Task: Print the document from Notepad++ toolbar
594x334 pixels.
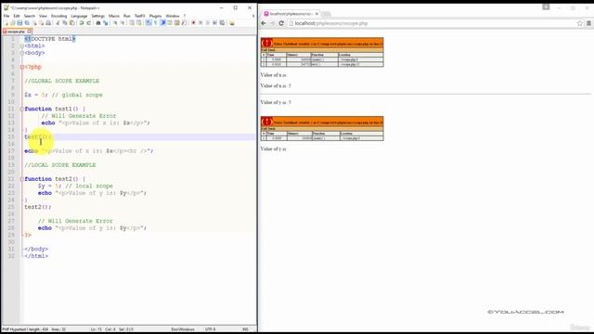Action: [x=48, y=23]
